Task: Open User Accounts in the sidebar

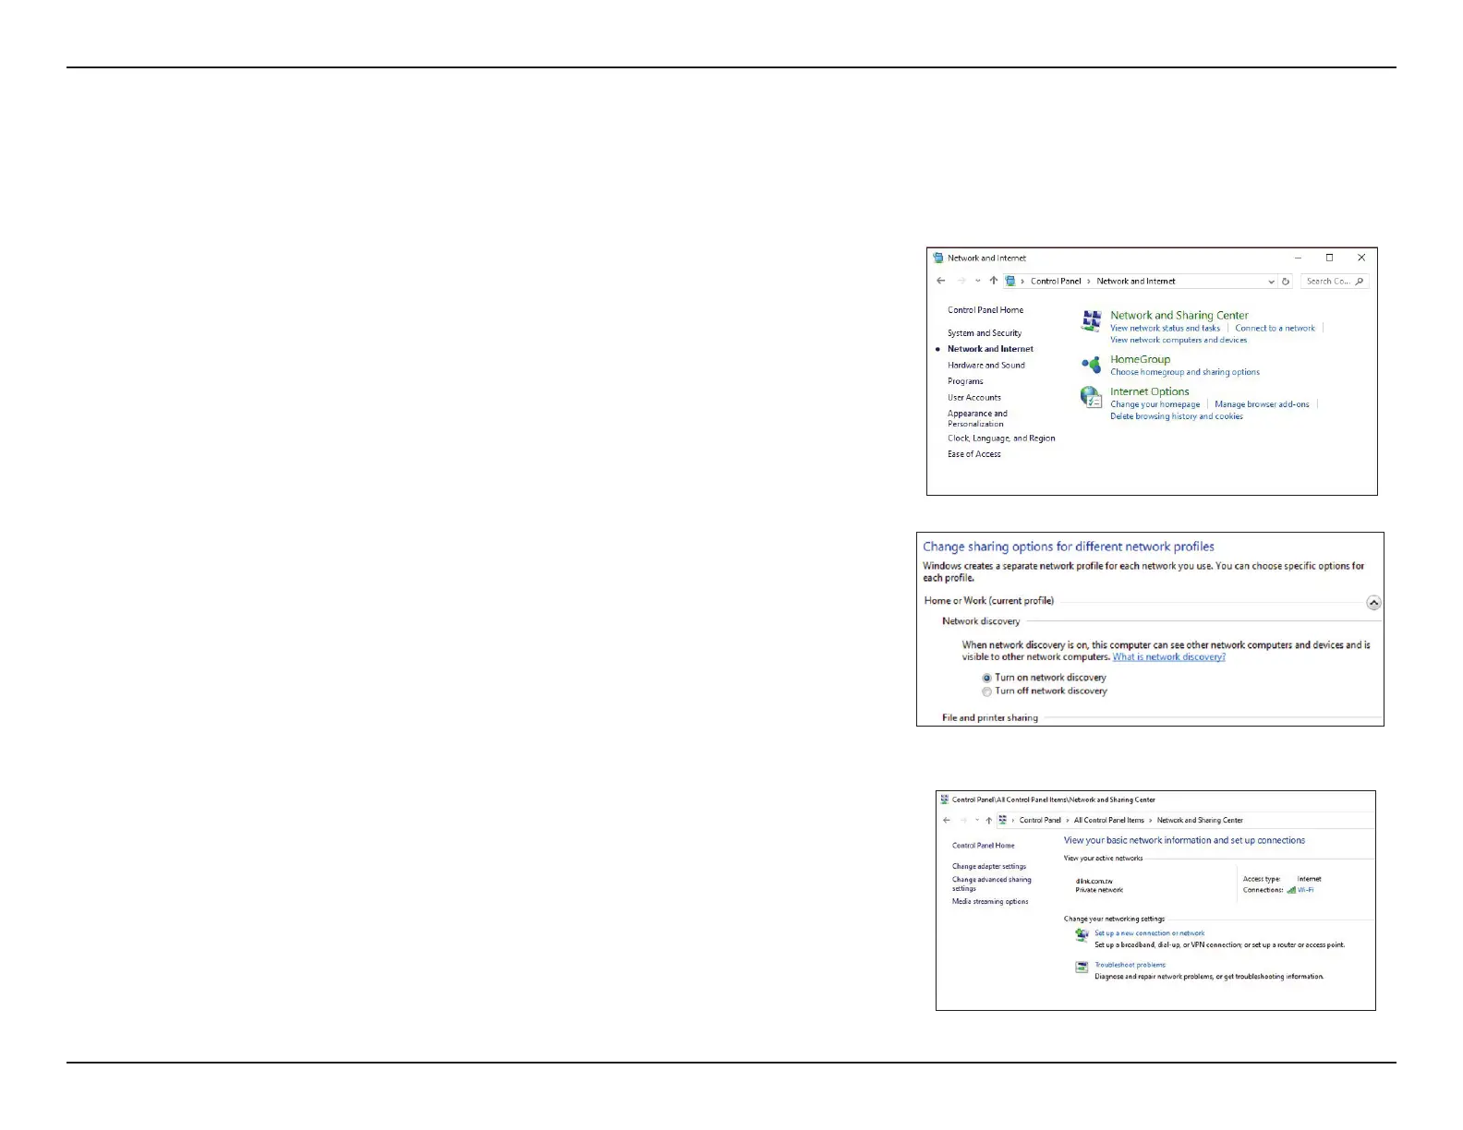Action: coord(974,398)
